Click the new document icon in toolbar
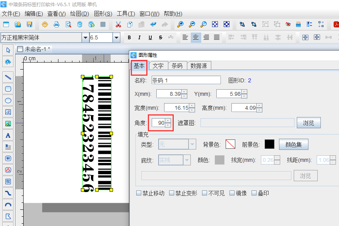Screen dimensions: 339x226 (x=6, y=24)
